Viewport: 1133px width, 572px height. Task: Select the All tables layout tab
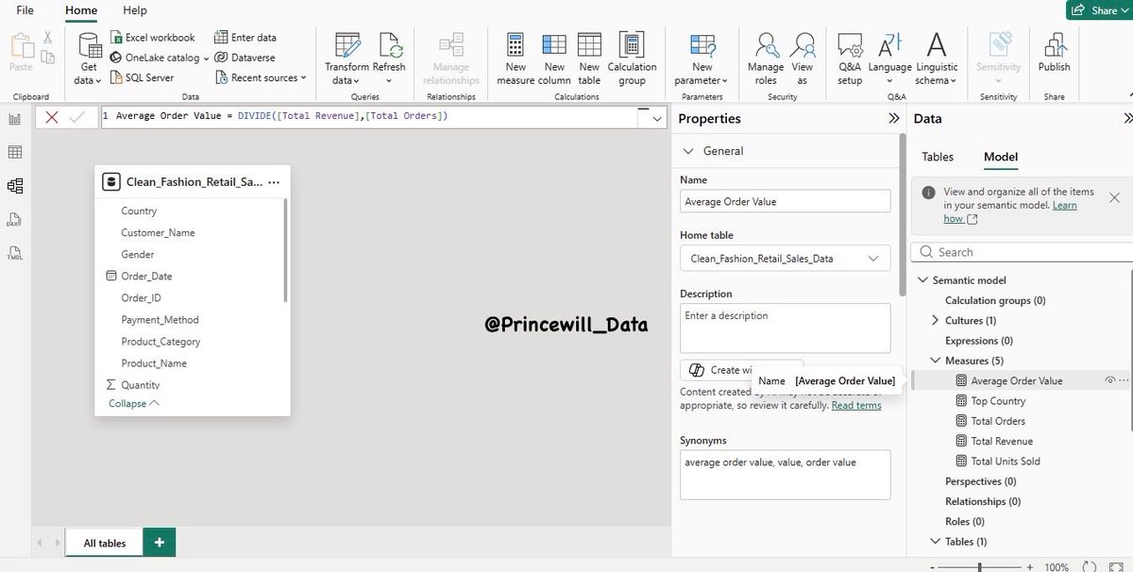click(105, 543)
